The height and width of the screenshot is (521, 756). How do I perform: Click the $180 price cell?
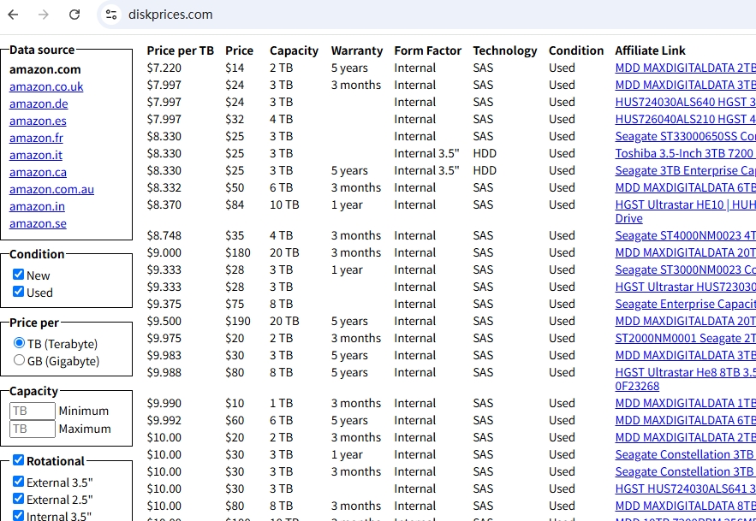[x=238, y=252]
